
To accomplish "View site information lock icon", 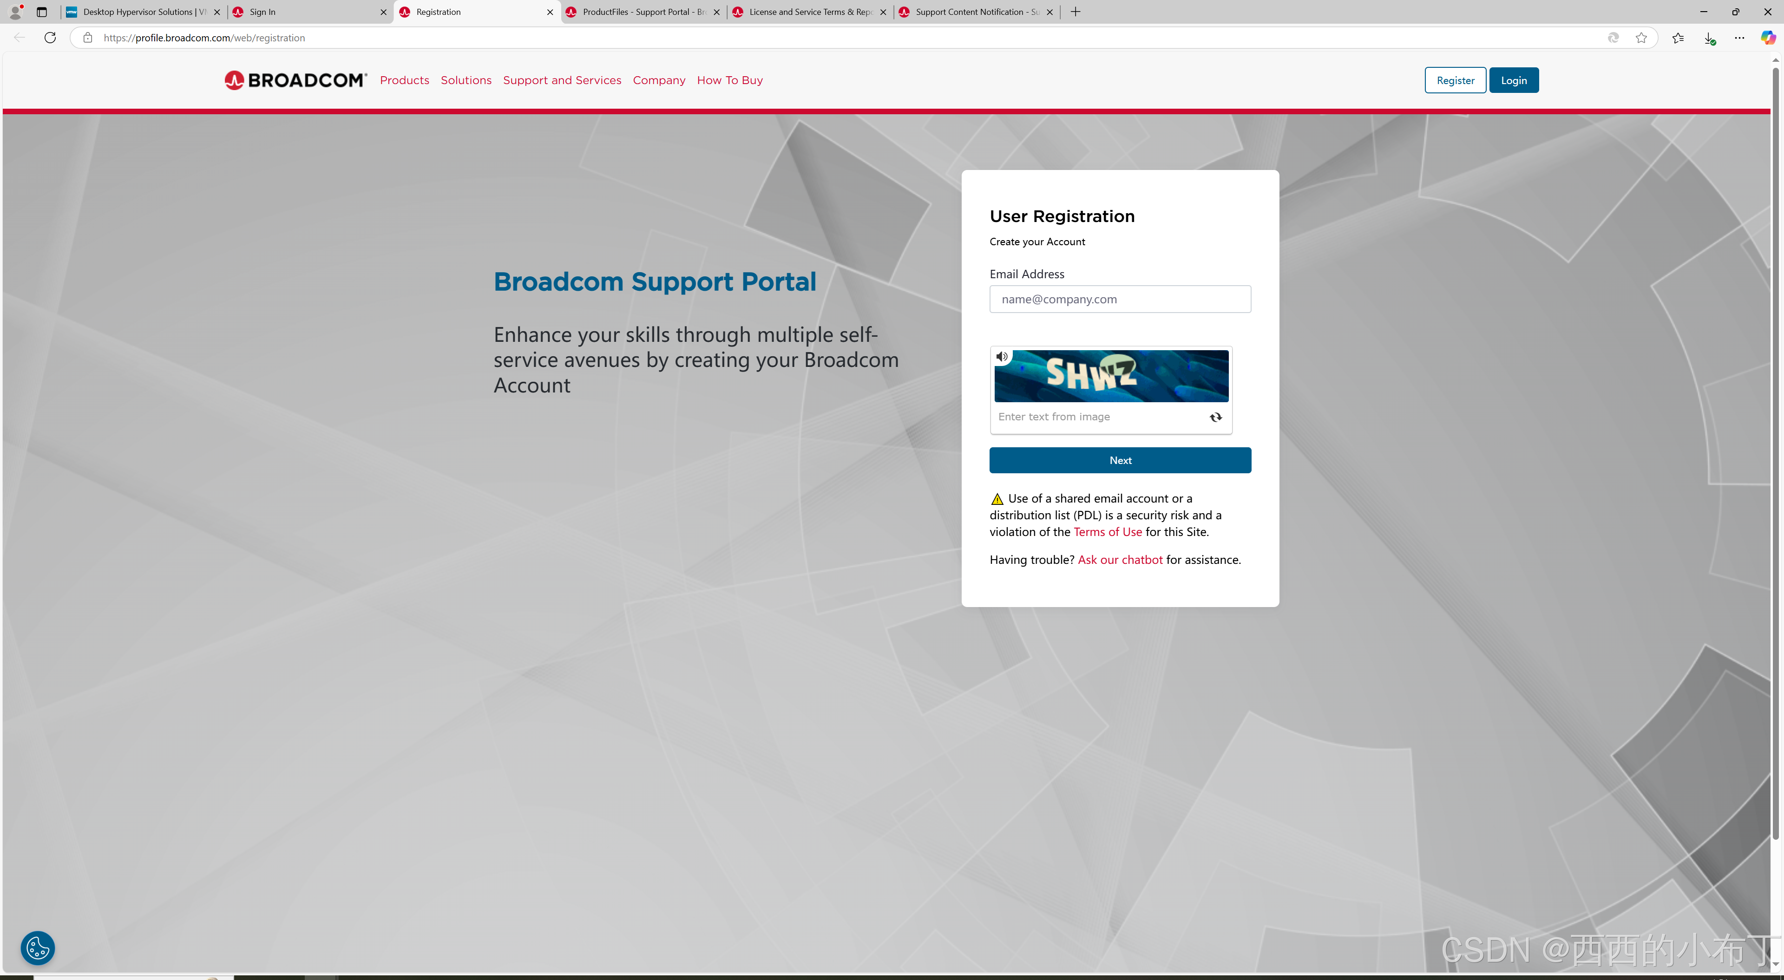I will [87, 38].
